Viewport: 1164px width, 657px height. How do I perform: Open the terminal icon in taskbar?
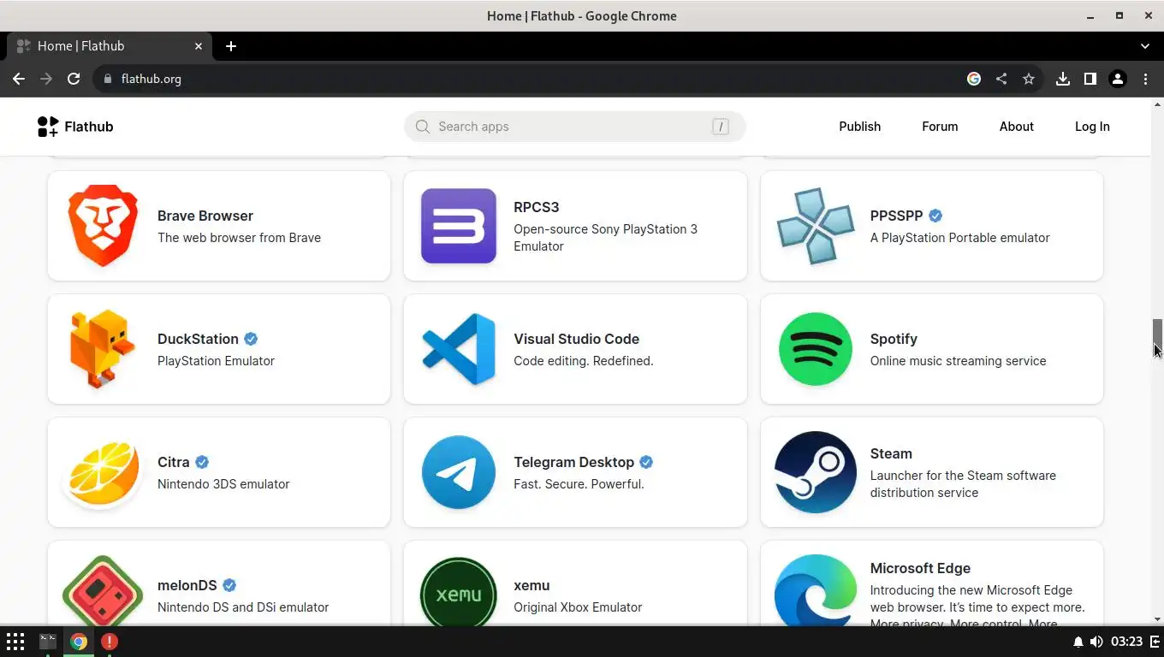(48, 641)
